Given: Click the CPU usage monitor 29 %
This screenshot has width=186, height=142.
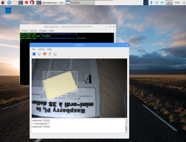Looking at the screenshot, I should [x=169, y=2].
